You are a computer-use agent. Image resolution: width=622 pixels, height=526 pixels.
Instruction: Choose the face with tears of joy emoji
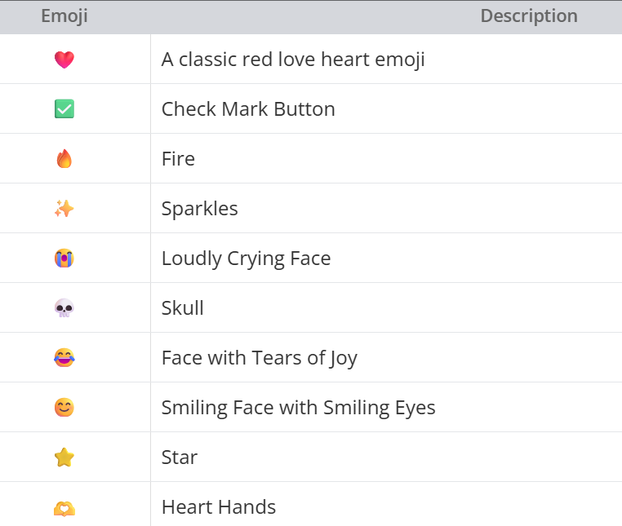click(x=64, y=357)
